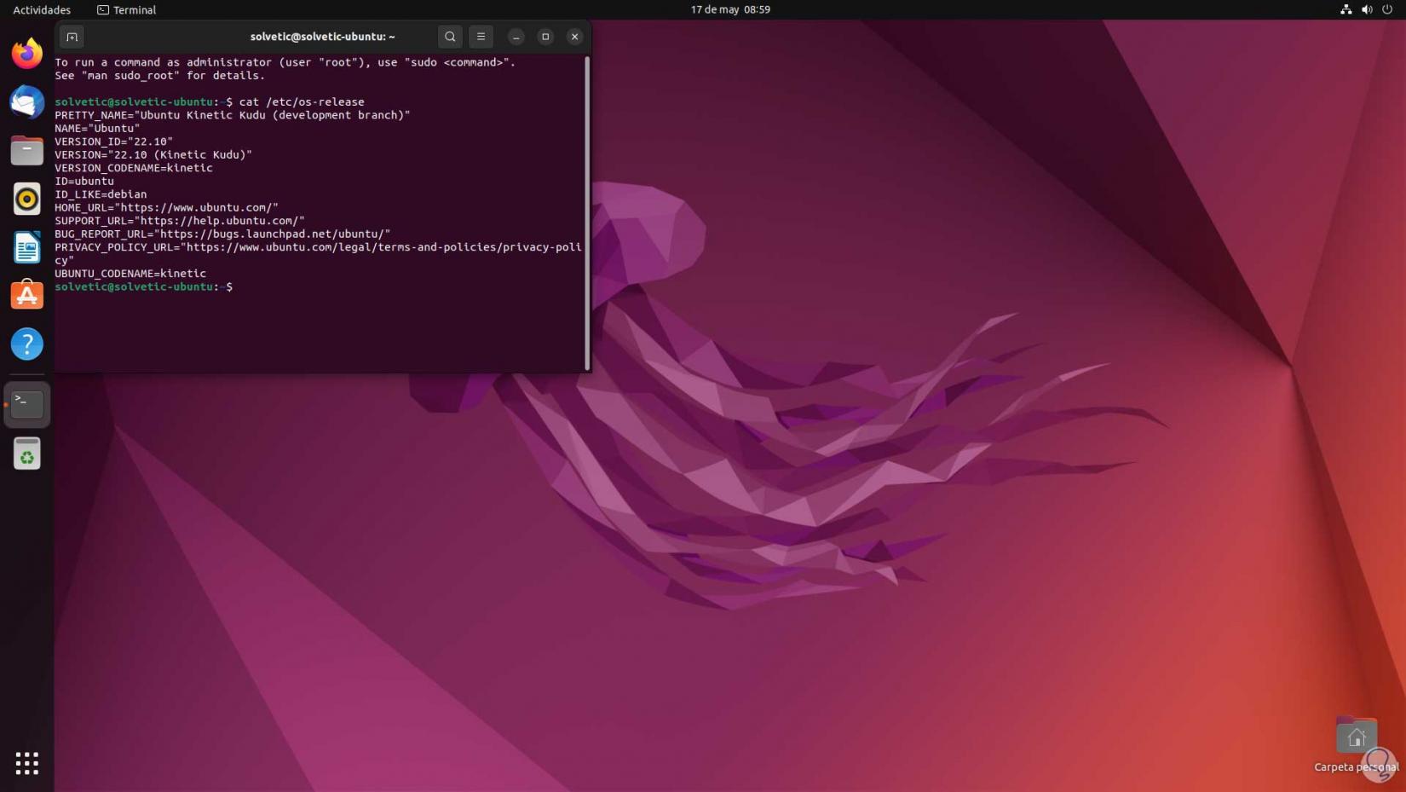Open the Actividades overview
The height and width of the screenshot is (792, 1406).
[x=42, y=10]
